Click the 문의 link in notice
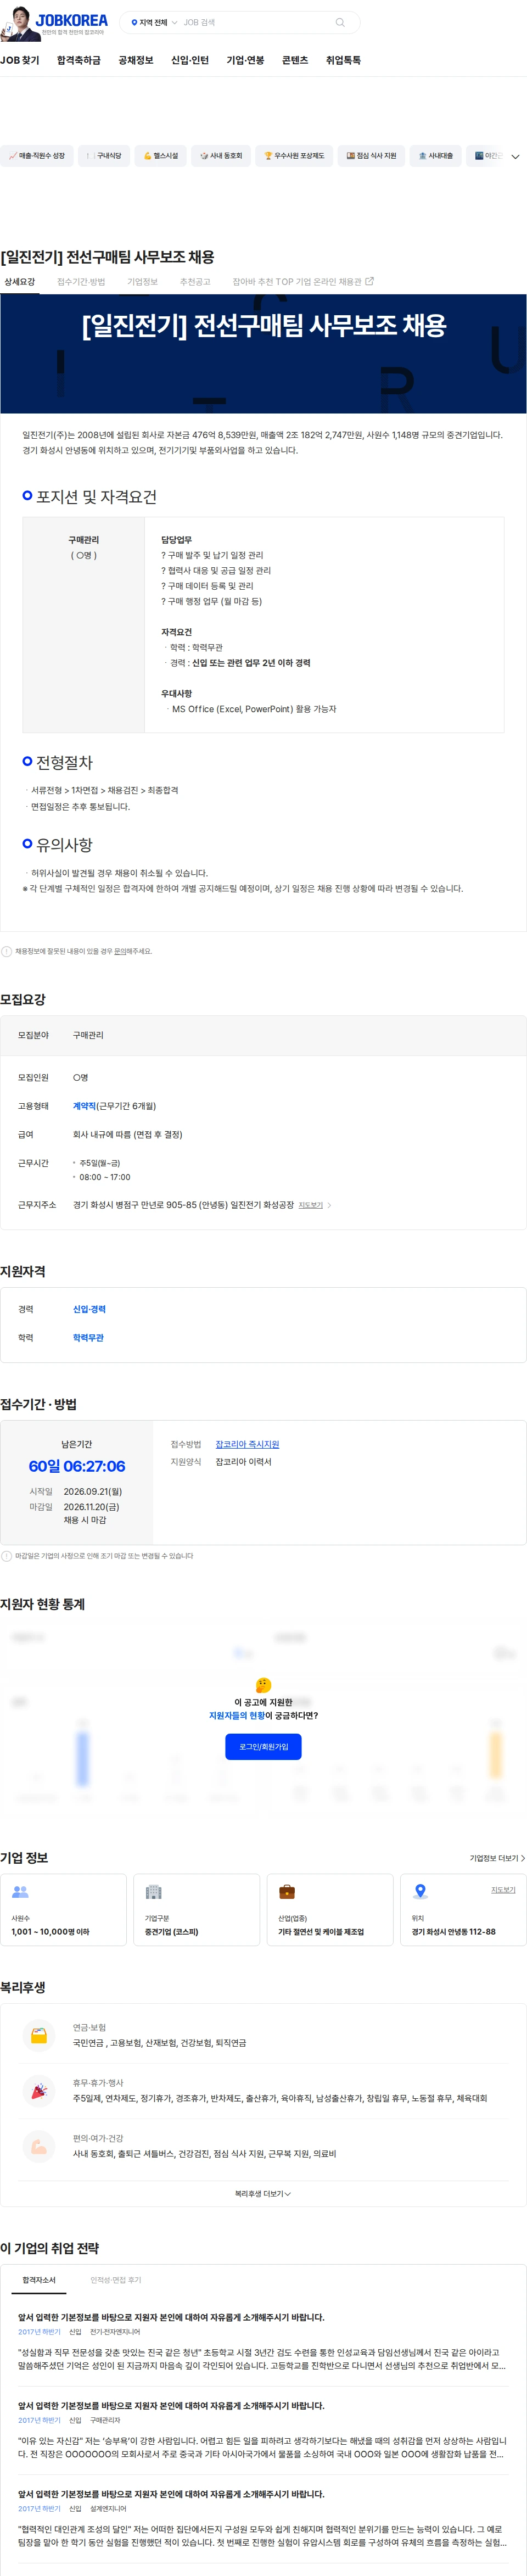 pos(120,951)
